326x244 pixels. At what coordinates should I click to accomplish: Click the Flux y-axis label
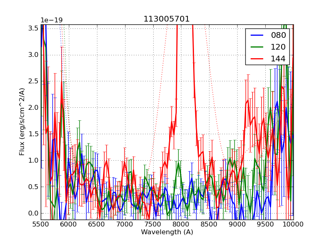(x=22, y=122)
